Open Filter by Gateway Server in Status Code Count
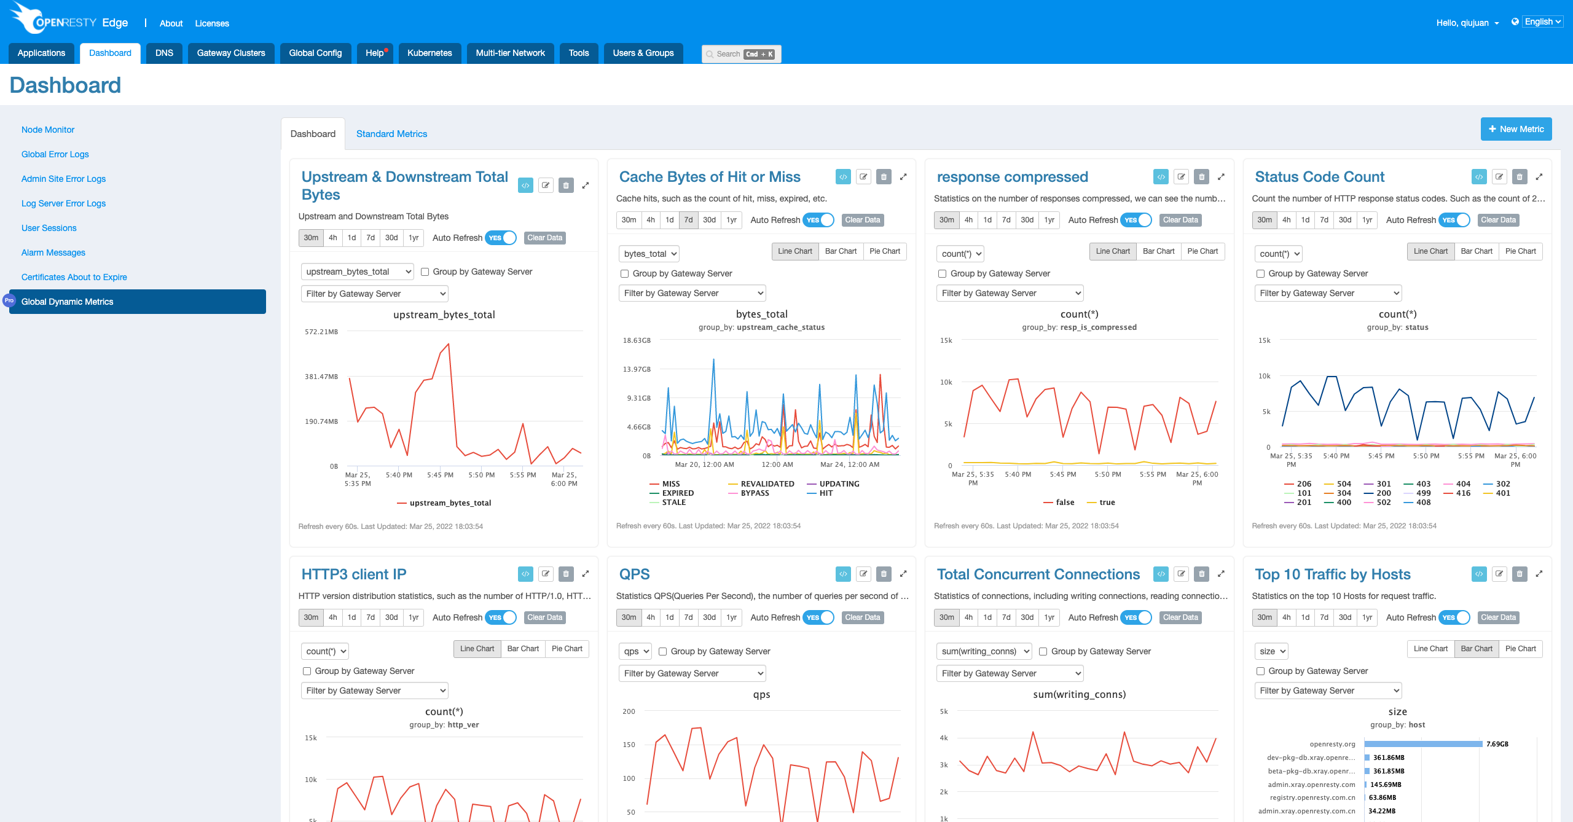 [x=1328, y=293]
